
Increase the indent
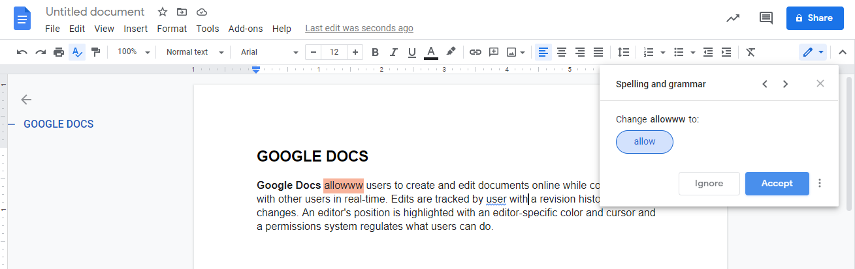(x=726, y=52)
